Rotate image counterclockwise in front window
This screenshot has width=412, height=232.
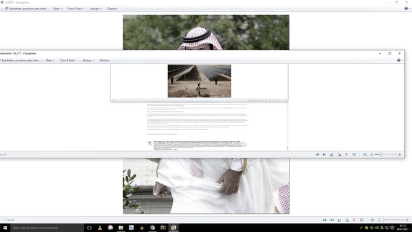point(332,155)
